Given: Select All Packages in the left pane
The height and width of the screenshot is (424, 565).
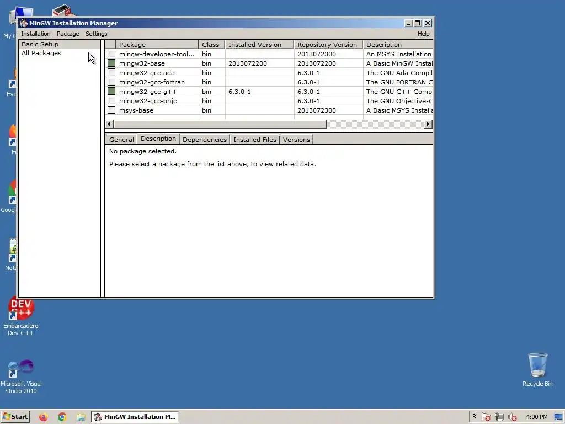Looking at the screenshot, I should tap(41, 53).
